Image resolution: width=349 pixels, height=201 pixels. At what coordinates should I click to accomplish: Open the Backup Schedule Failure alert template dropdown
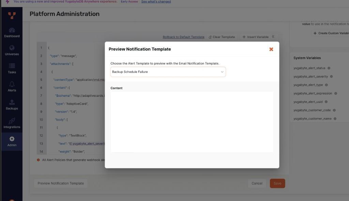pos(168,72)
